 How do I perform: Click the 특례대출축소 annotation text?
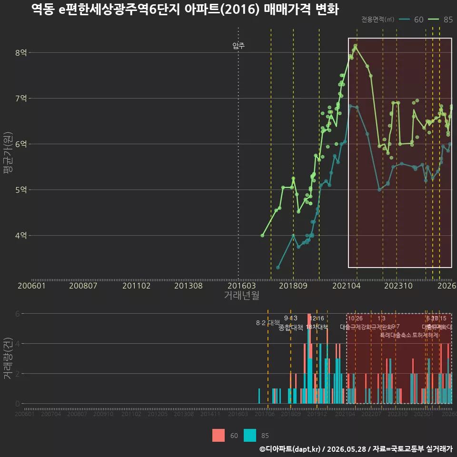(x=397, y=335)
